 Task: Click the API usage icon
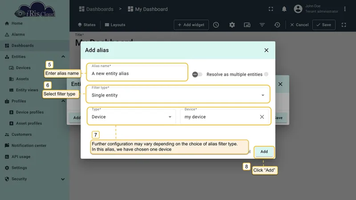click(7, 157)
